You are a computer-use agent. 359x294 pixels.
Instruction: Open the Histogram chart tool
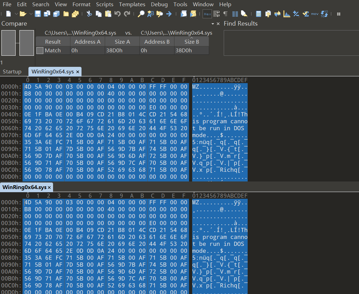[287, 14]
